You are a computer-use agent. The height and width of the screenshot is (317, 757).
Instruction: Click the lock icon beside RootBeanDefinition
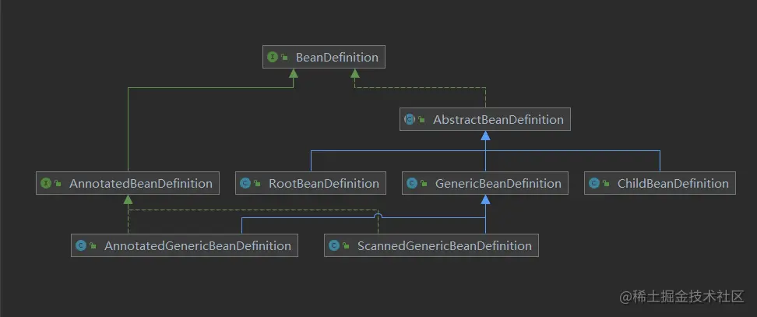click(x=257, y=184)
